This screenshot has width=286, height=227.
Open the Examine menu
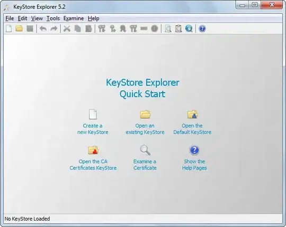[74, 18]
